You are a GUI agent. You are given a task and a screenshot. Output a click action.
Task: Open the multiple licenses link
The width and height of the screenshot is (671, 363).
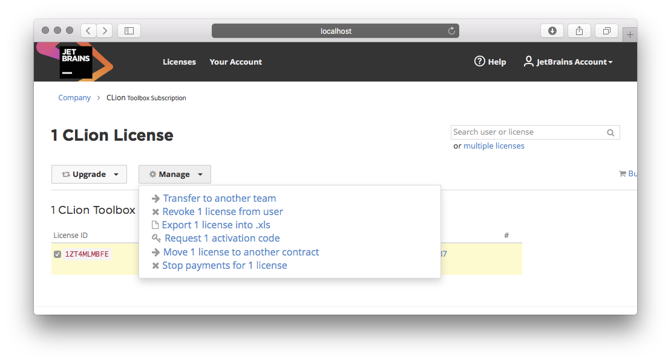click(x=494, y=146)
